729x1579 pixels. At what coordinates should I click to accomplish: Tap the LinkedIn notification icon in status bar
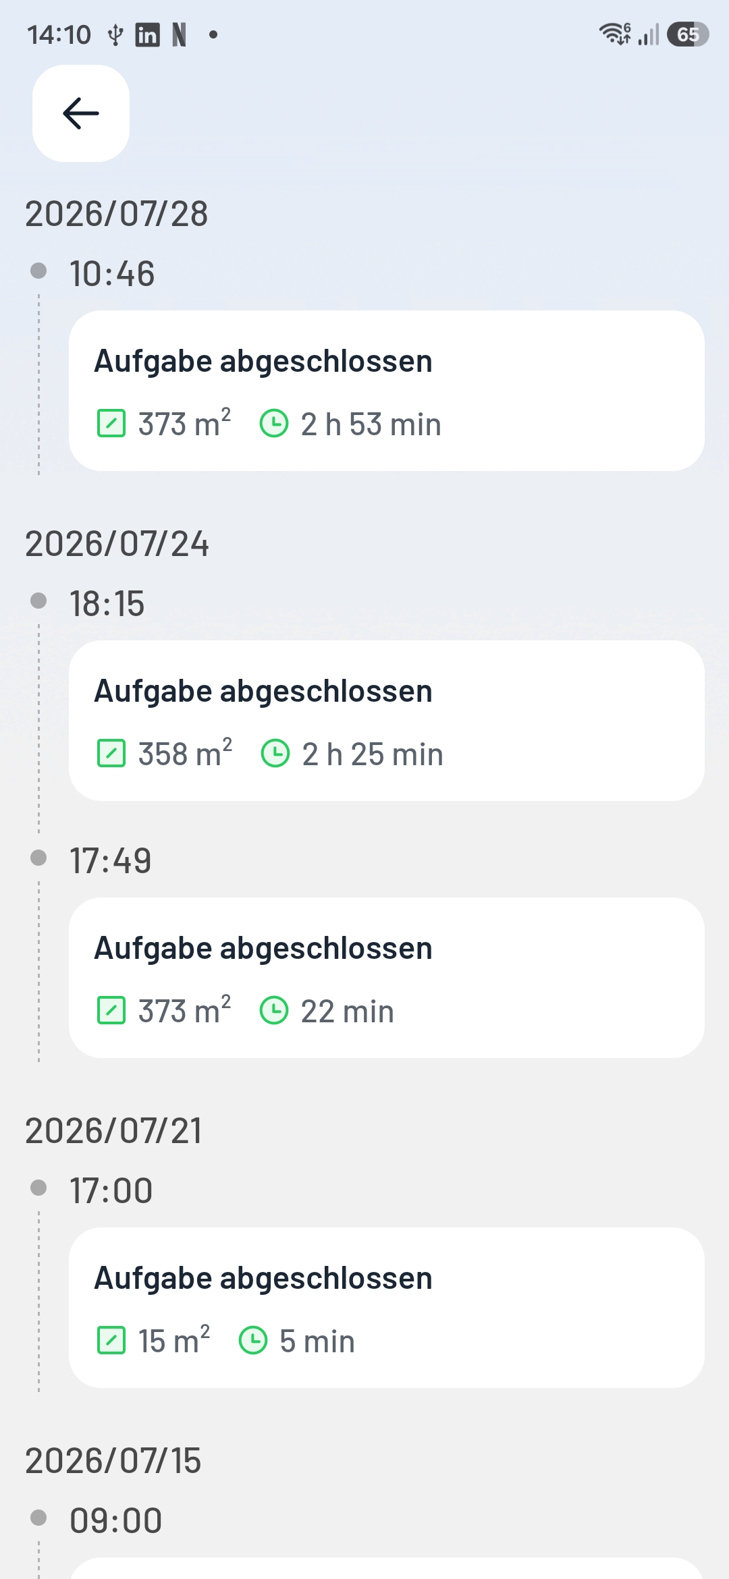point(147,34)
